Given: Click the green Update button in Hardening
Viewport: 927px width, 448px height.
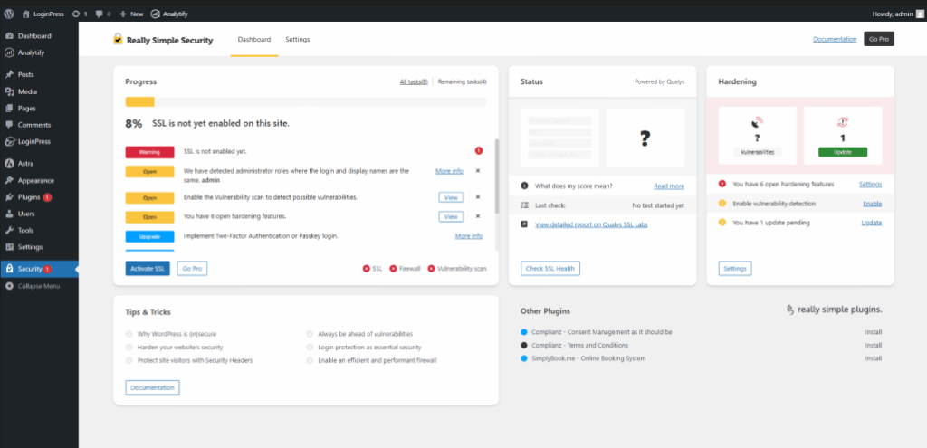Looking at the screenshot, I should pyautogui.click(x=843, y=152).
